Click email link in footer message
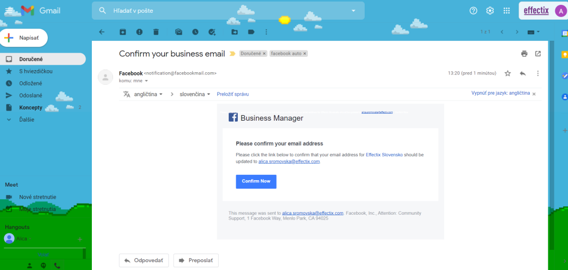This screenshot has height=270, width=568. (313, 213)
